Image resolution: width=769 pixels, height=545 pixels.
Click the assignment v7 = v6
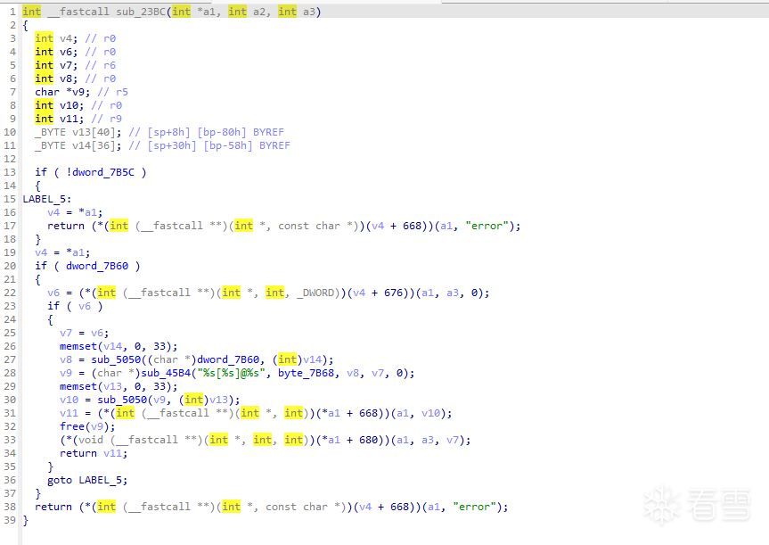[84, 333]
